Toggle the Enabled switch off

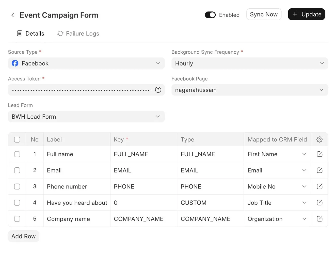click(210, 15)
